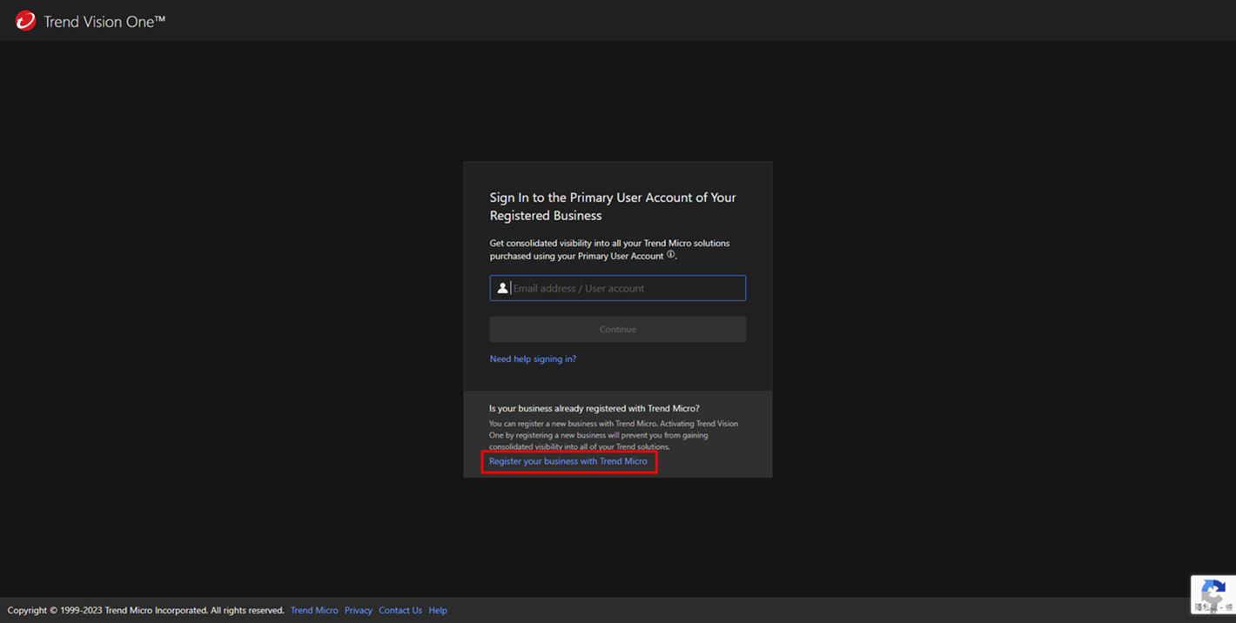Open Register your business with Trend Micro
The image size is (1236, 623).
[568, 461]
